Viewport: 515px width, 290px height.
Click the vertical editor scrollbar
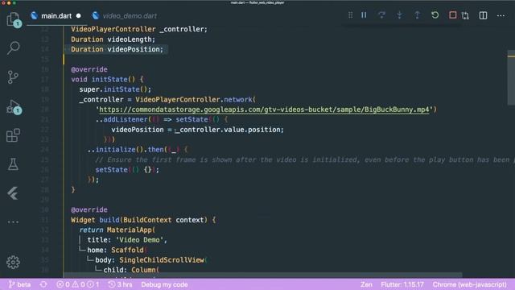point(511,77)
